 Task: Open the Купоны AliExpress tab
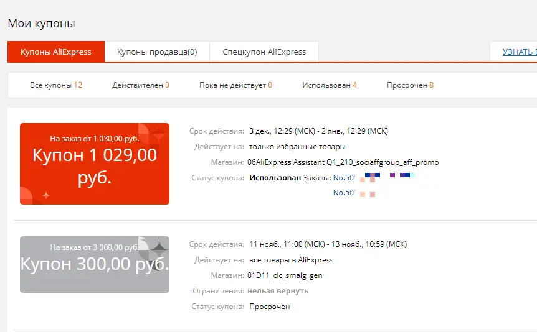pos(56,52)
